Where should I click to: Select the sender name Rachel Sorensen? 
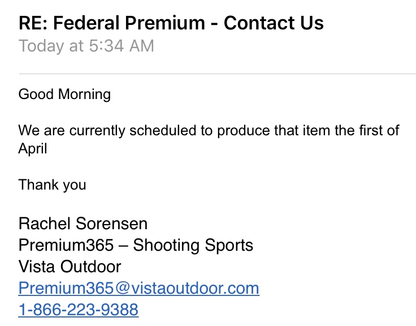(83, 224)
